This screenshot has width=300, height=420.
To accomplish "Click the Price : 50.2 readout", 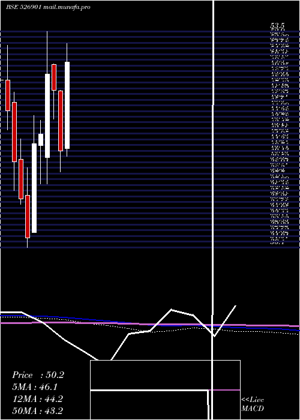I will click(38, 375).
